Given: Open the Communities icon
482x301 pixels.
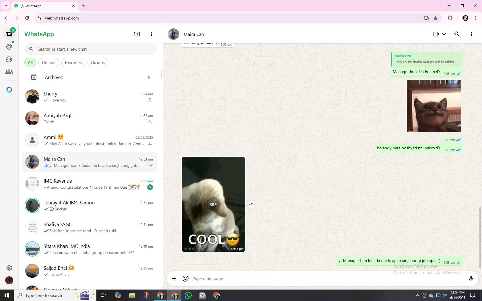Looking at the screenshot, I should pos(9,72).
